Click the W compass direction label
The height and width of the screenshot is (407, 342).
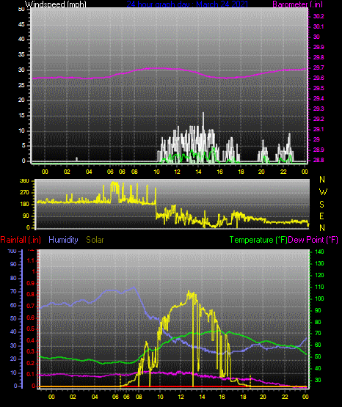323,192
